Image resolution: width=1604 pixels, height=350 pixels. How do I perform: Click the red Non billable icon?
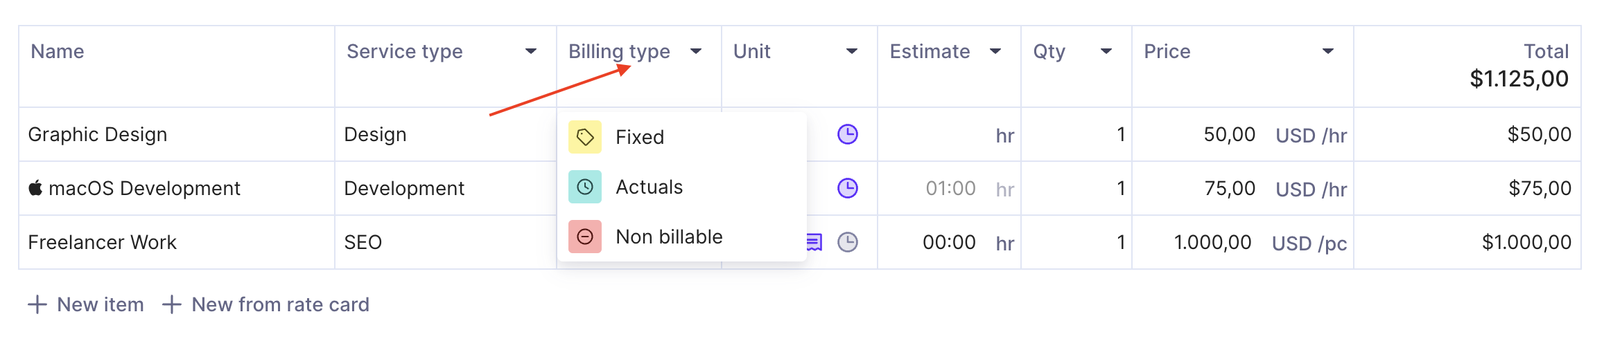coord(585,237)
